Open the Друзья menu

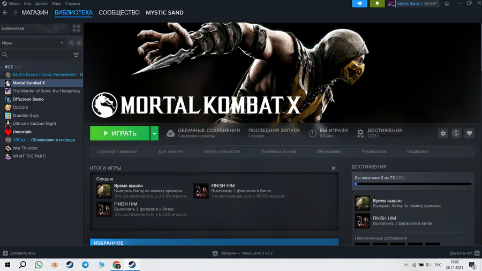point(41,3)
